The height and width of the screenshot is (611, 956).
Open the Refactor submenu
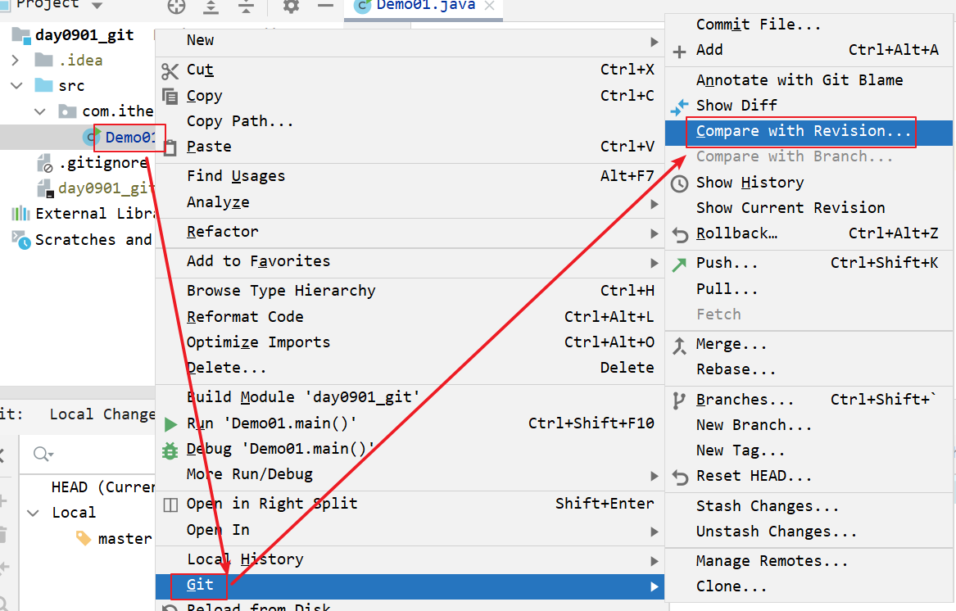pos(223,232)
